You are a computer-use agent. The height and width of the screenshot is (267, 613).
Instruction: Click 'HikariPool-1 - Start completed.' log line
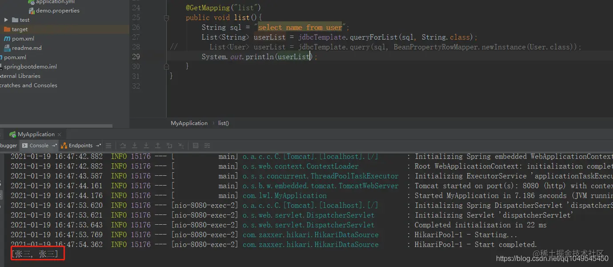point(476,245)
